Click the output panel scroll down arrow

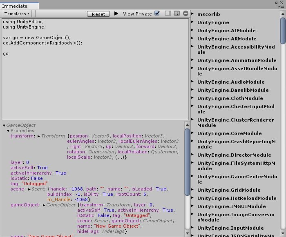coord(187,233)
